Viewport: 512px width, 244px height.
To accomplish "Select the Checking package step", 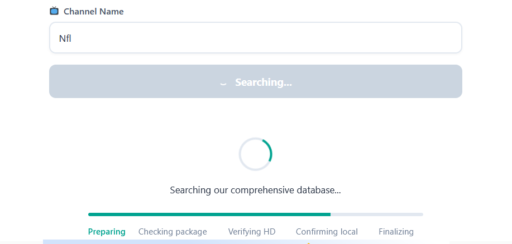I will (x=173, y=232).
